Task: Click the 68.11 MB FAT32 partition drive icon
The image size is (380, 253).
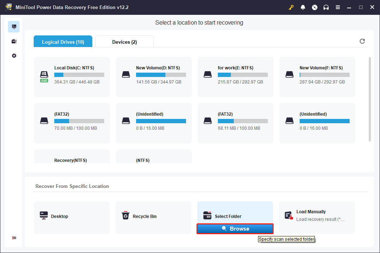Action: (x=208, y=121)
